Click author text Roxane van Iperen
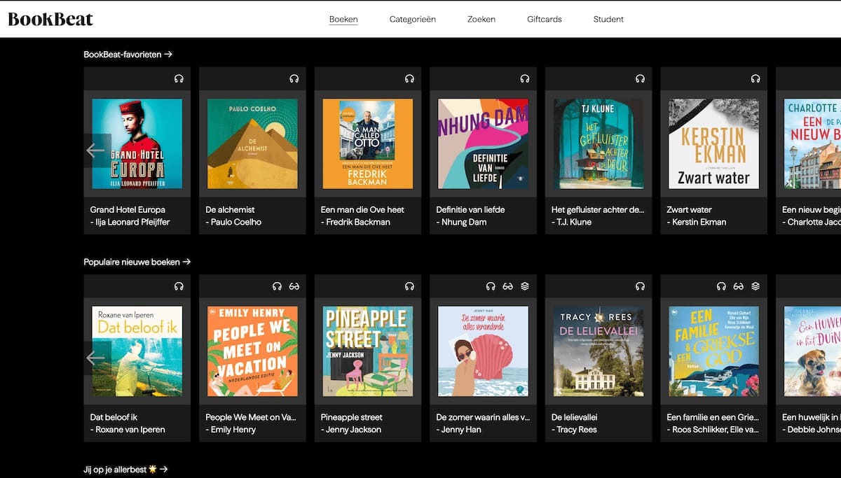Screen dimensions: 841x478 [130, 430]
